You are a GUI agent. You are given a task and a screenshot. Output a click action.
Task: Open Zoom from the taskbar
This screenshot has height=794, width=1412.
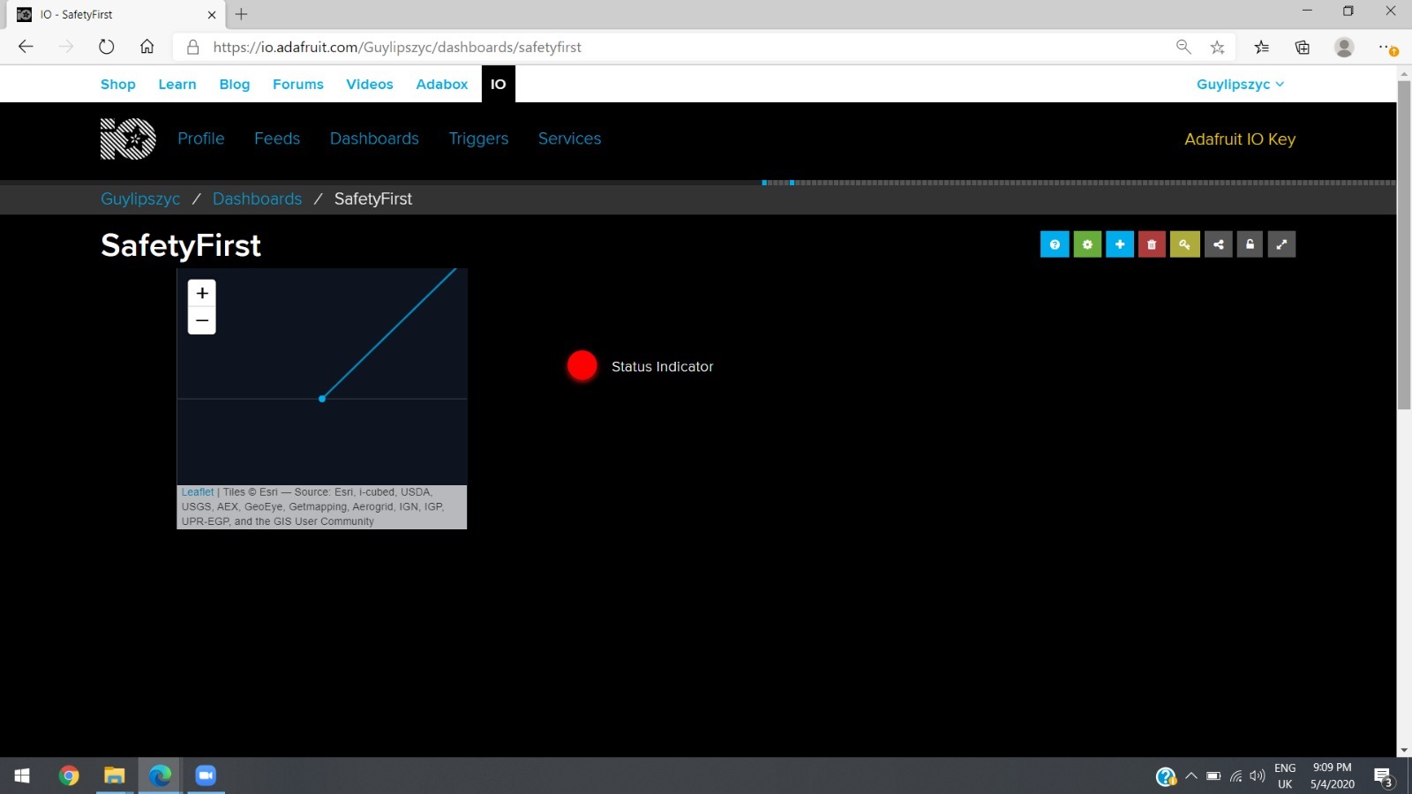[206, 775]
